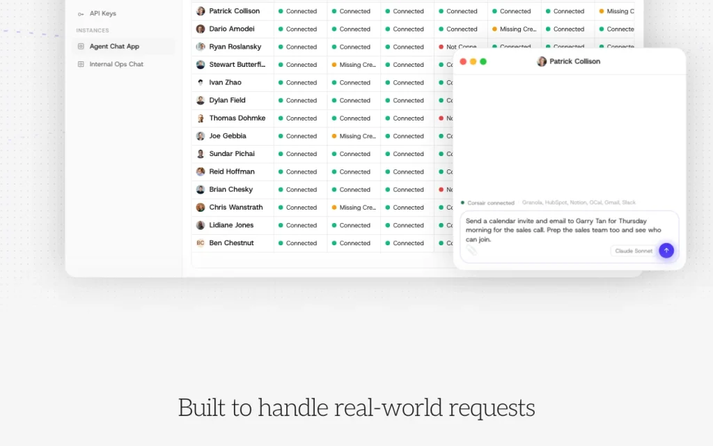Click Chris Wanstrath's avatar in the table
The image size is (713, 446).
[x=201, y=208]
